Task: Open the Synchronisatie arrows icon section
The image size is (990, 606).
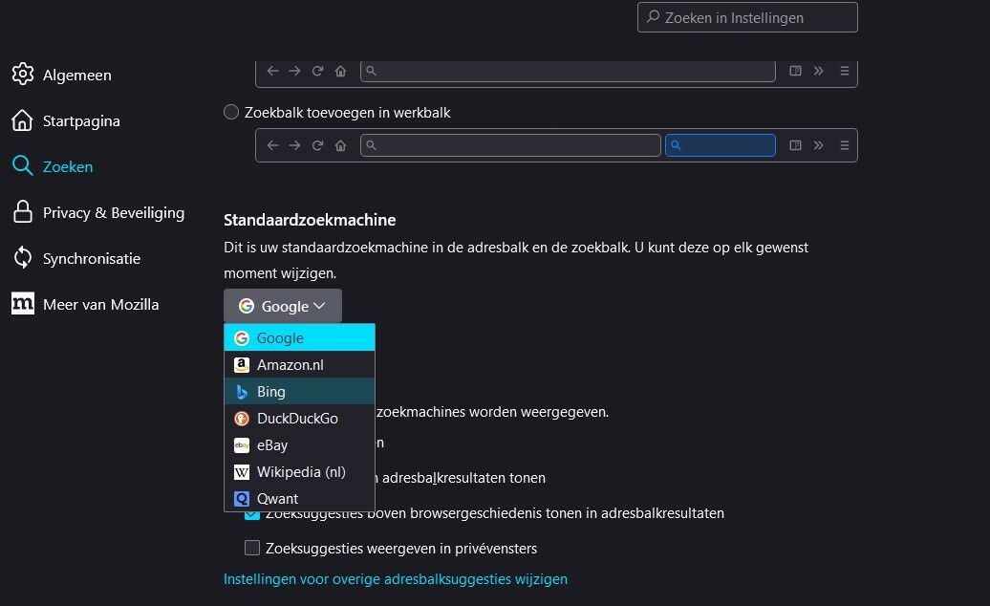Action: pos(23,258)
